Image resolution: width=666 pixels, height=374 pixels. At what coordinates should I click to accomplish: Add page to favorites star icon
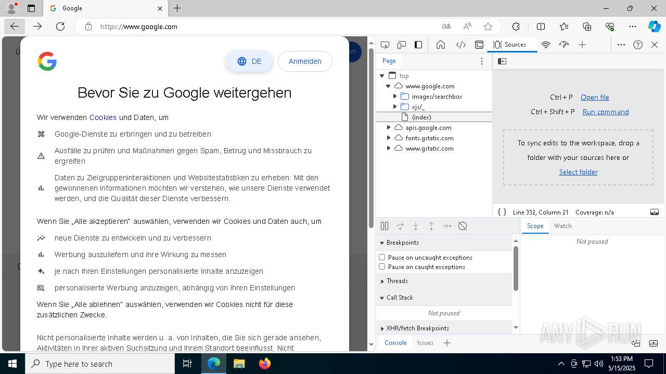pos(488,26)
